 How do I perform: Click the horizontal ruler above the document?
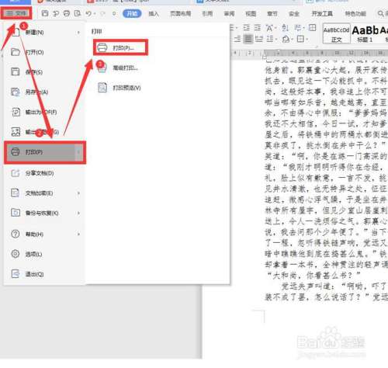[x=309, y=53]
